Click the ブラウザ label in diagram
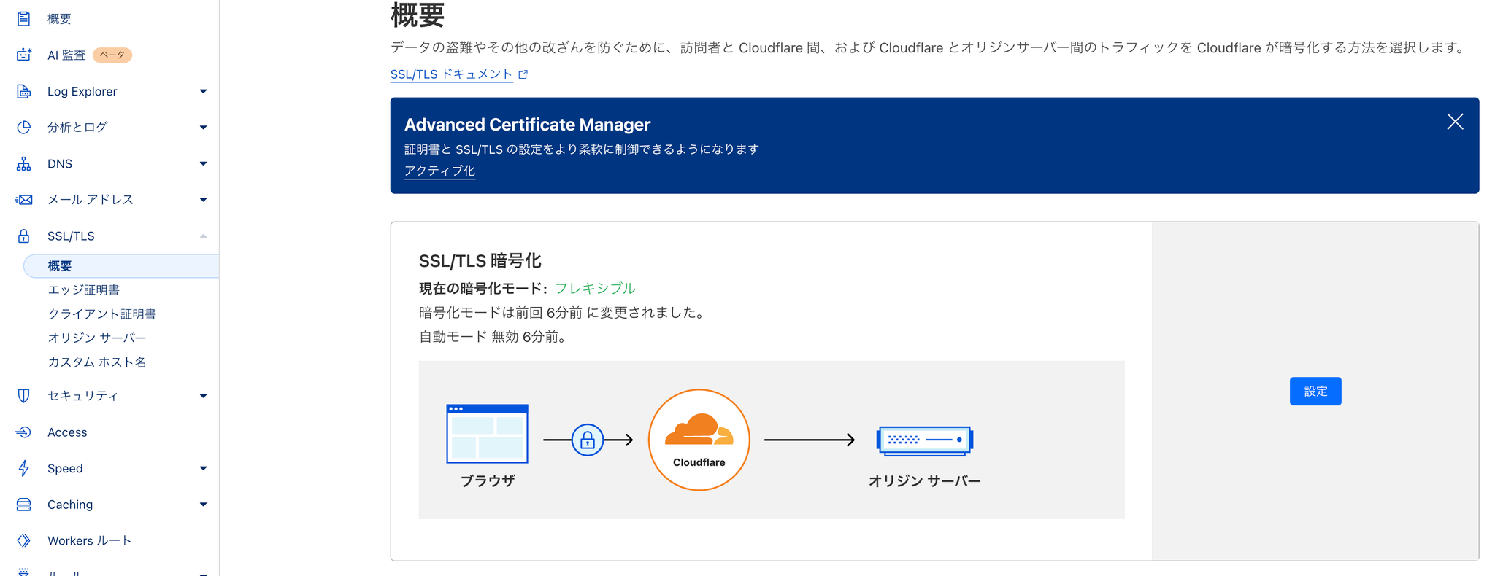Screen dimensions: 1495x576 click(488, 481)
